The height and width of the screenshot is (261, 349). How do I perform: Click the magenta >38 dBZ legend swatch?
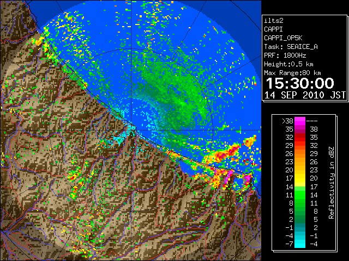pyautogui.click(x=300, y=121)
